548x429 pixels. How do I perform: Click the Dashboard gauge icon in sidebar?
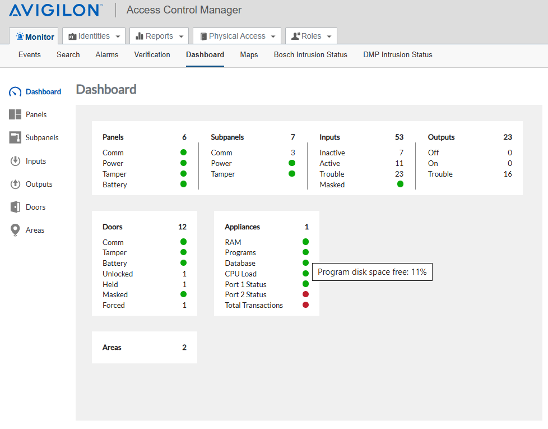(15, 92)
